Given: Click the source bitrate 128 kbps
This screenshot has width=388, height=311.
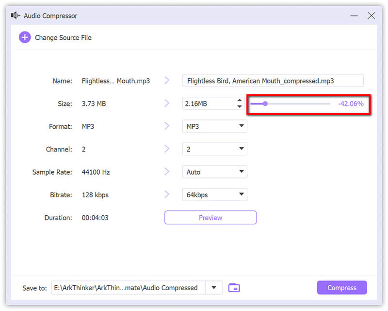Looking at the screenshot, I should coord(95,195).
